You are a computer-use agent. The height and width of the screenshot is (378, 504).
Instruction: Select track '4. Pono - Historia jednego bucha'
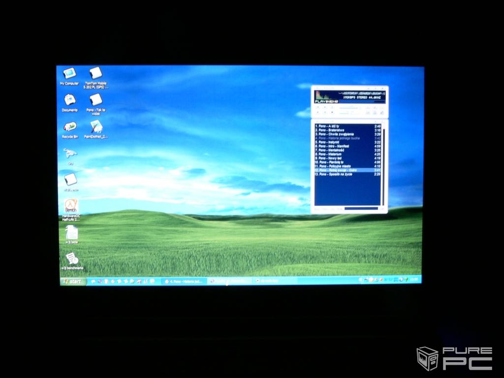347,138
